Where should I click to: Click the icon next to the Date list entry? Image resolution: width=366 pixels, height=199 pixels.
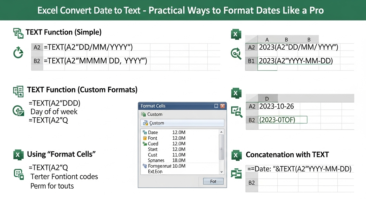click(145, 132)
